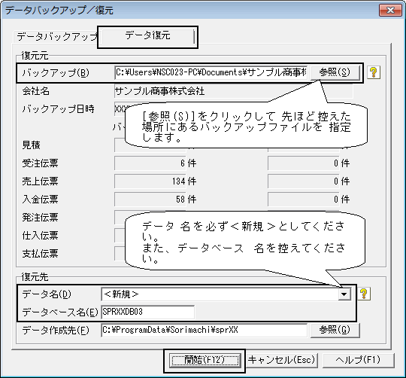Click the 入金伝票 count field showing 58
Screen dimensions: 406x378
150,199
